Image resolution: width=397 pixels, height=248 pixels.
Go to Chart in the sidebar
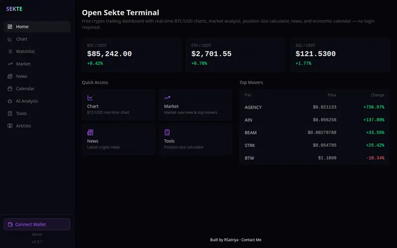point(37,39)
